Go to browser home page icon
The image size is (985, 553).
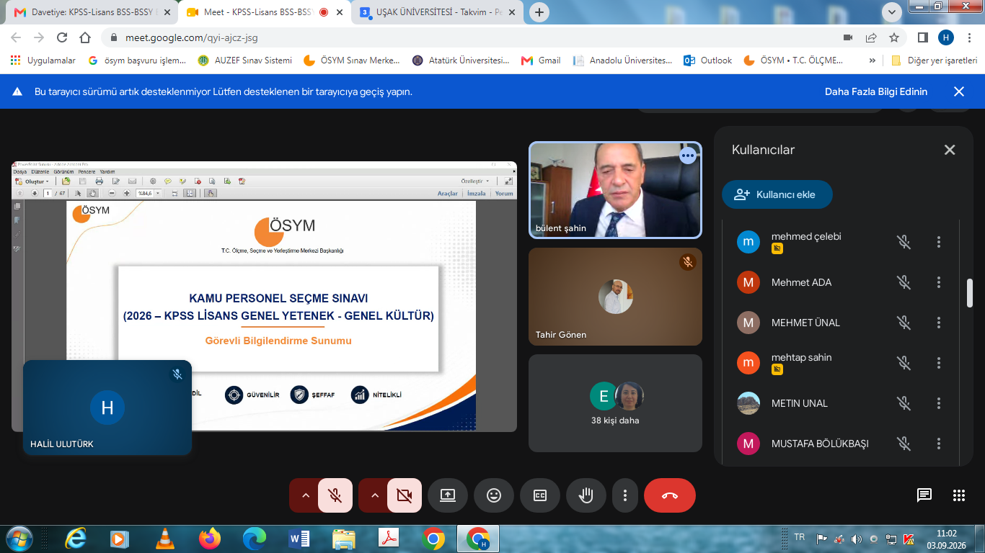85,37
